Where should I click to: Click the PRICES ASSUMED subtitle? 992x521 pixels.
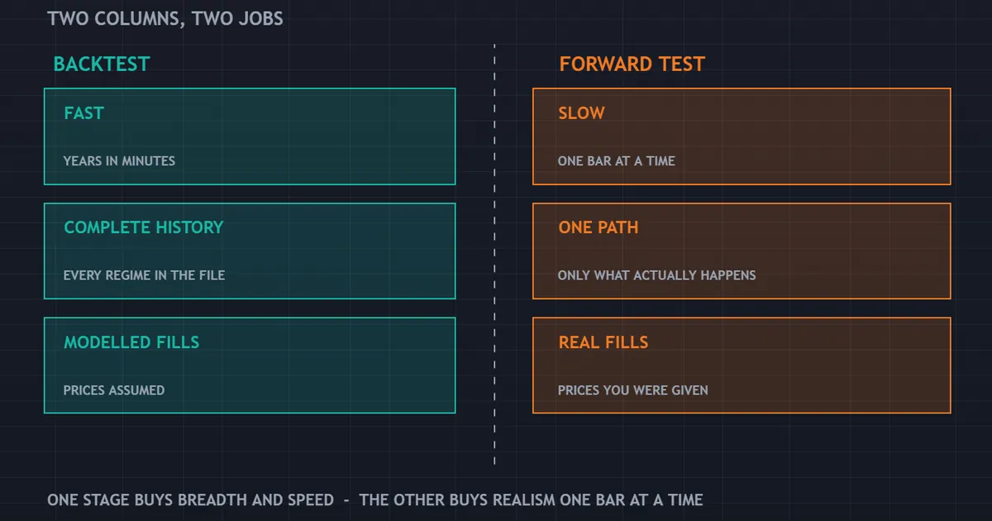pos(114,390)
